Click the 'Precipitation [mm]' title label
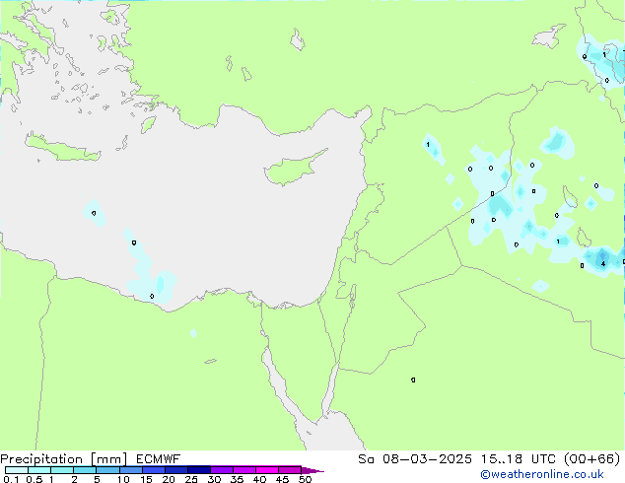Screen dimensions: 625x483 pos(64,459)
